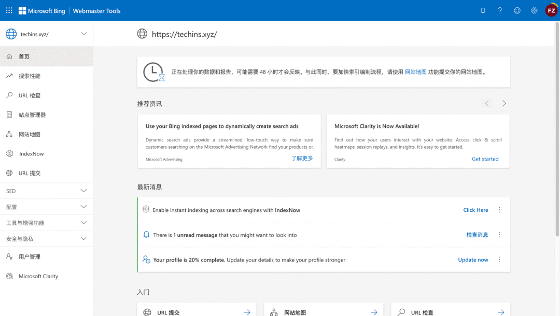Open the URL 提交 getting started card
Image resolution: width=560 pixels, height=316 pixels.
(x=197, y=312)
